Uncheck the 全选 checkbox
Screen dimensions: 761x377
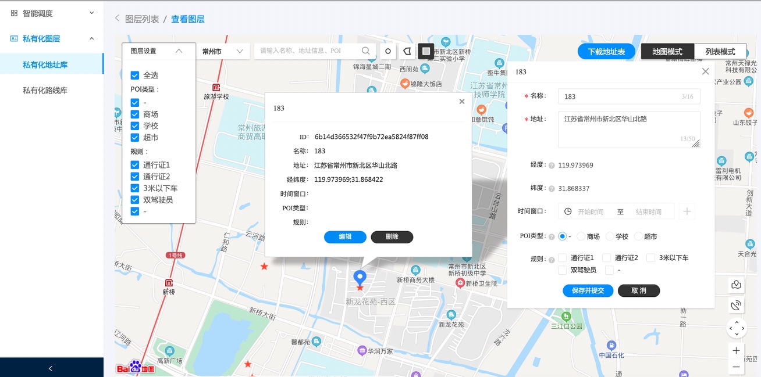click(135, 76)
